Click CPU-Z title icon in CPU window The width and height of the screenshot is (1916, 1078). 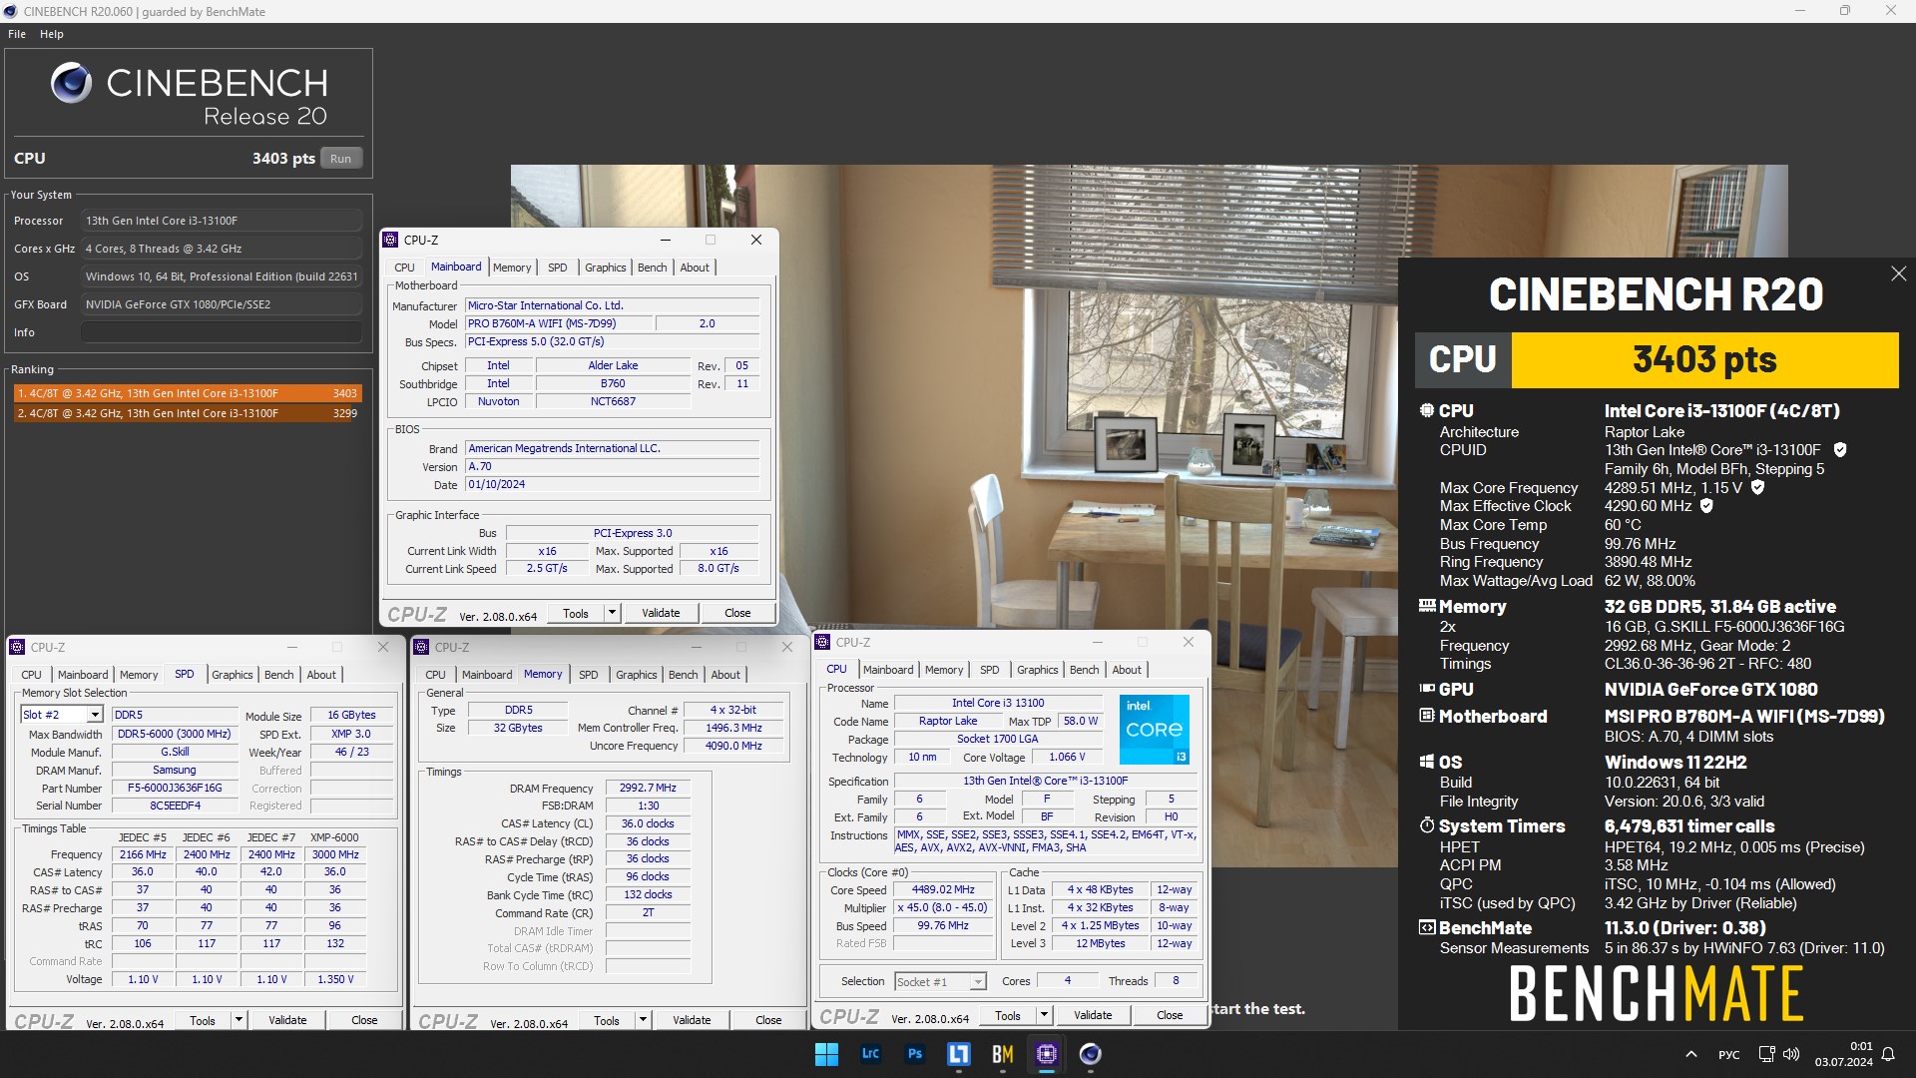pyautogui.click(x=822, y=642)
